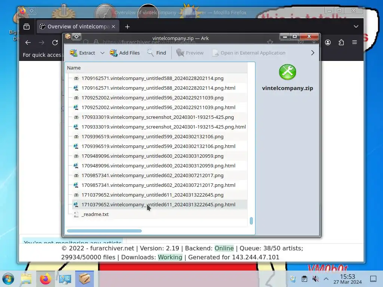Open Firefox View icon
This screenshot has height=287, width=383.
[x=27, y=27]
